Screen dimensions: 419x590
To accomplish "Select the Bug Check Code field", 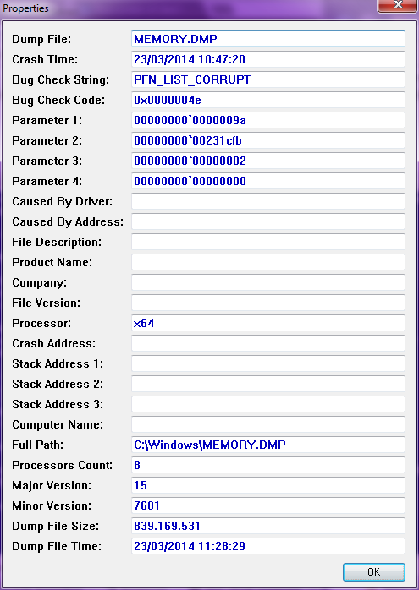I will (x=268, y=100).
